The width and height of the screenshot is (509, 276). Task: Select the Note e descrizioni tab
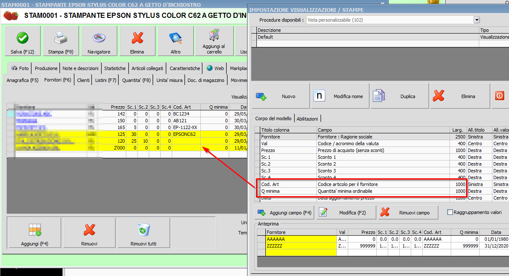tap(80, 68)
